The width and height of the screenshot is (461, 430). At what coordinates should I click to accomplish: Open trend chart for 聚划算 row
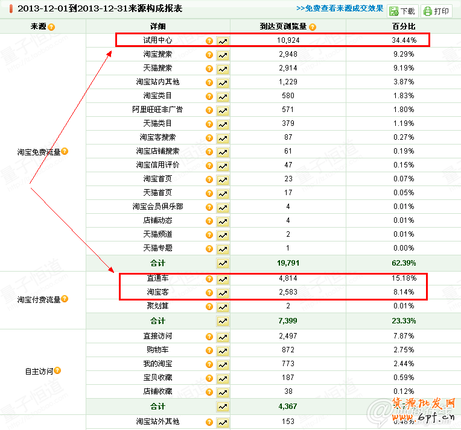point(223,307)
